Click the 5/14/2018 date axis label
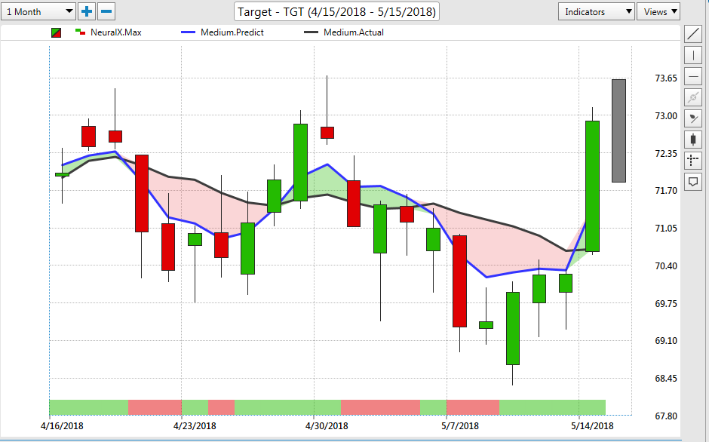 592,425
